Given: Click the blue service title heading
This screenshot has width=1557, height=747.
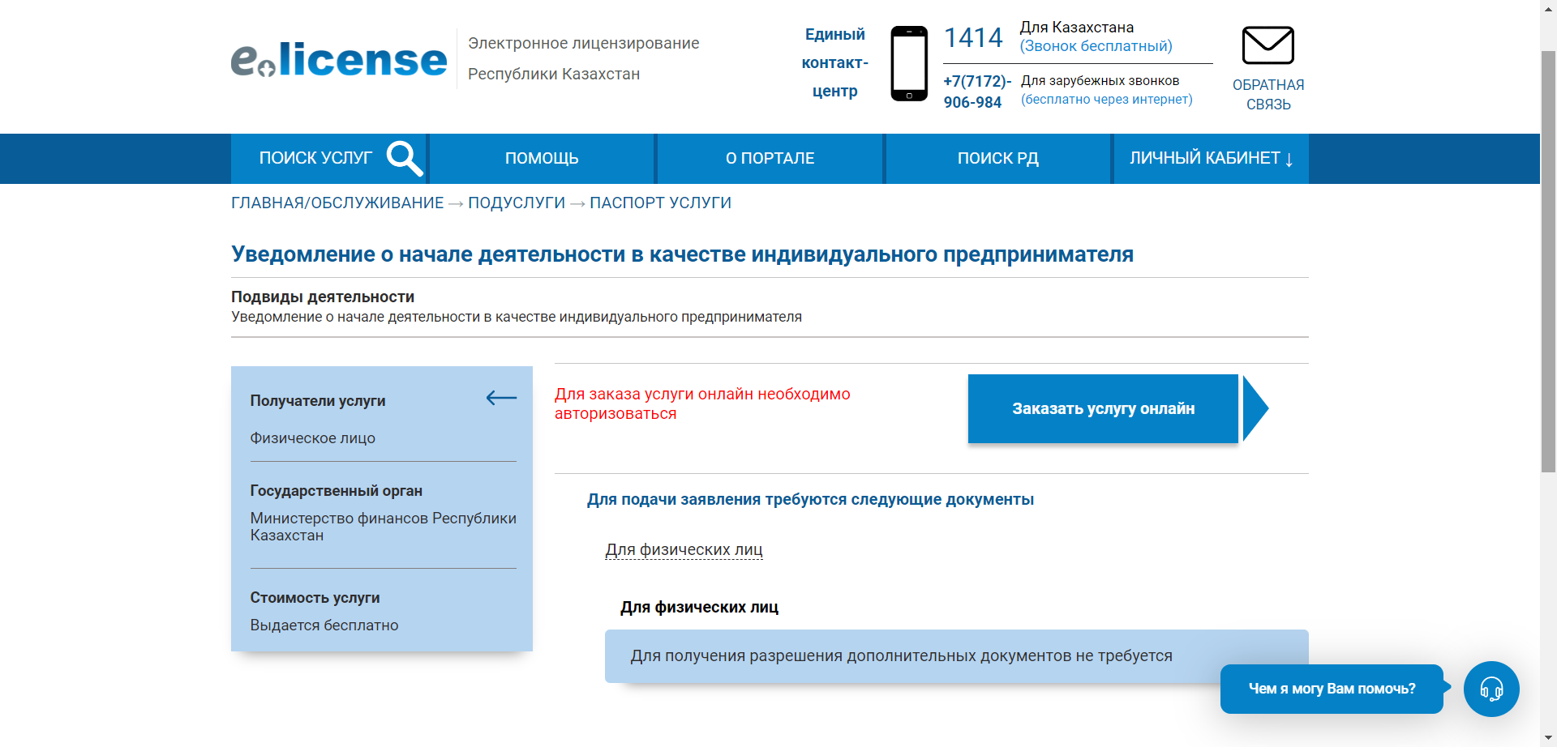Looking at the screenshot, I should click(682, 254).
